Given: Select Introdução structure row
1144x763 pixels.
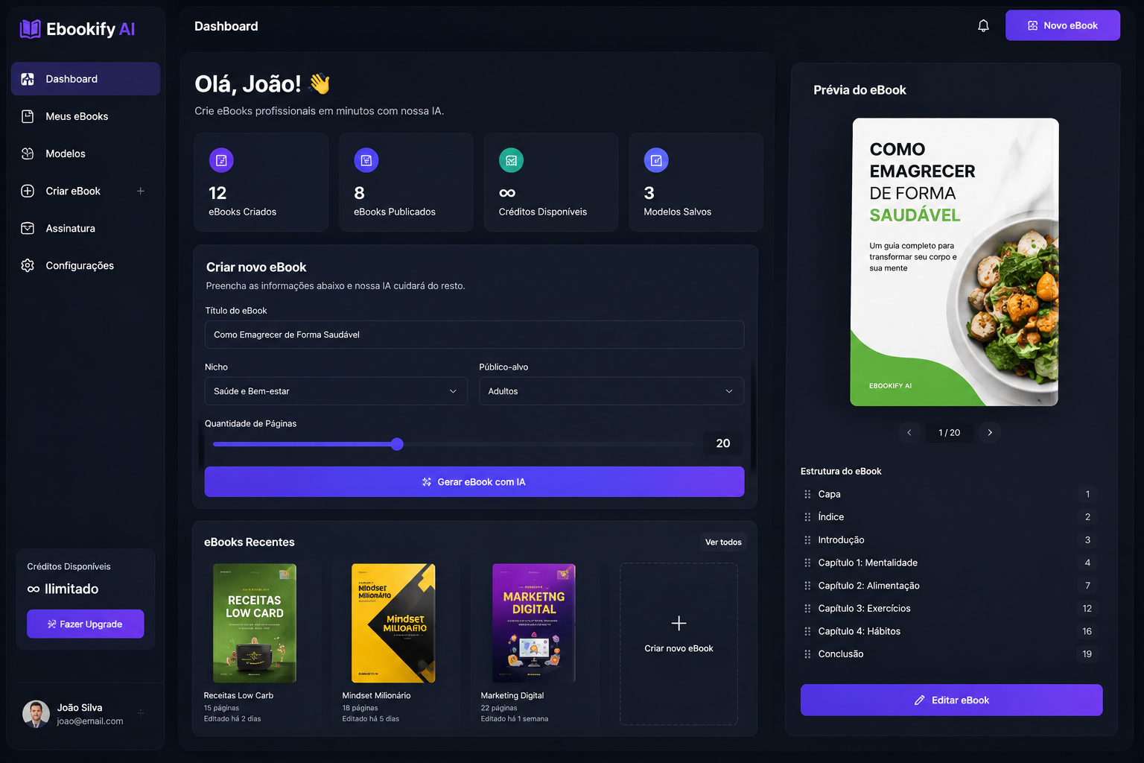Looking at the screenshot, I should (952, 540).
